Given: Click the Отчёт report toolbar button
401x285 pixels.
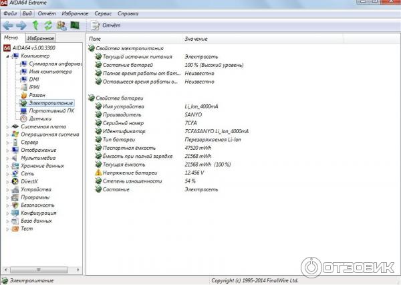Looking at the screenshot, I should [106, 25].
